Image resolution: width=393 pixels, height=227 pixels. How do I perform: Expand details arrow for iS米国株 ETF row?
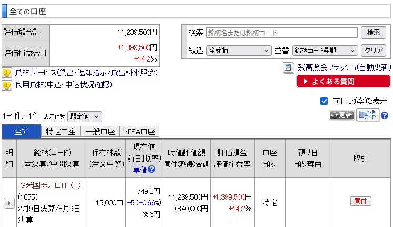tap(9, 203)
